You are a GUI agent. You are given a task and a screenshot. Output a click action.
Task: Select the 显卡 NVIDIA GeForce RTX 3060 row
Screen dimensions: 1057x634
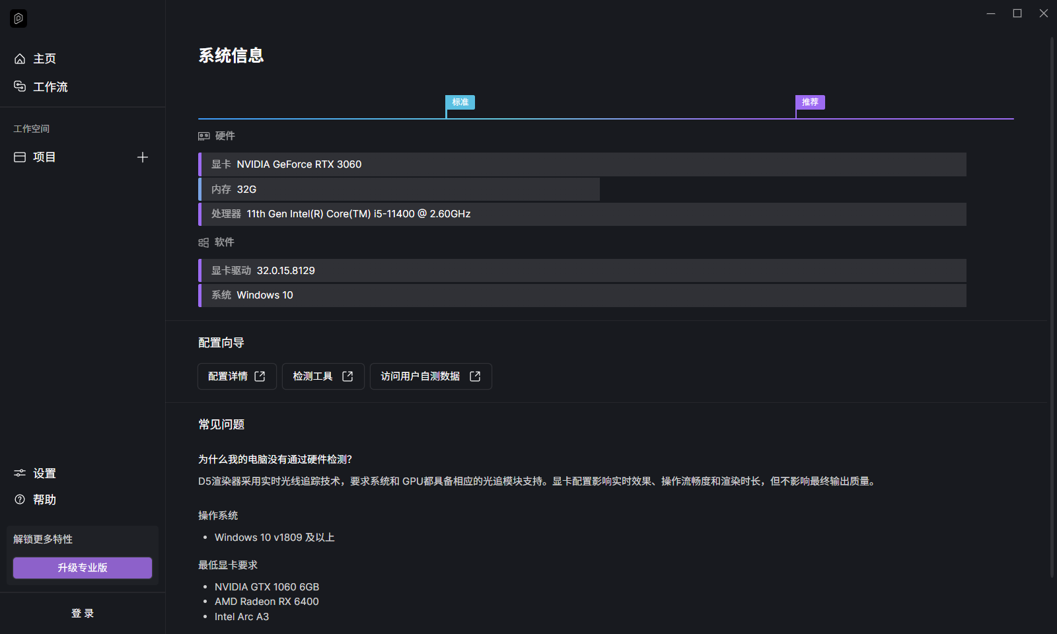[x=581, y=164]
